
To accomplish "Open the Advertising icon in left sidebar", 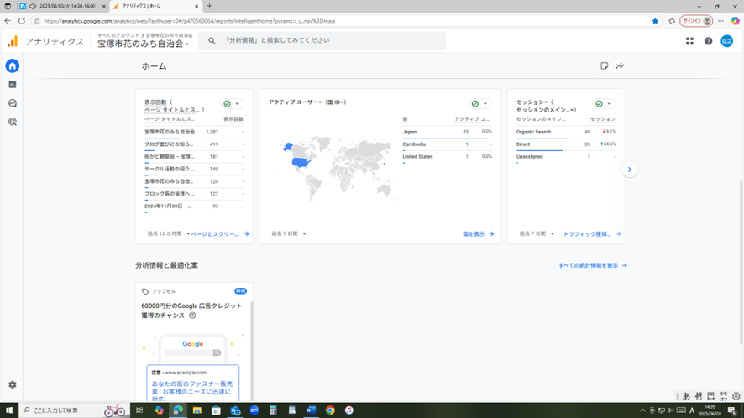I will pos(13,122).
